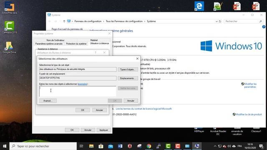This screenshot has width=267, height=150.
Task: Open File Explorer from the taskbar
Action: [91, 146]
